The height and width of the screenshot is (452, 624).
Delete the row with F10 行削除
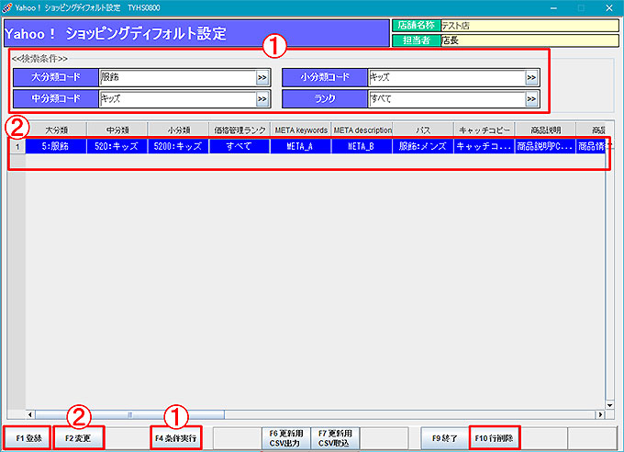point(495,438)
